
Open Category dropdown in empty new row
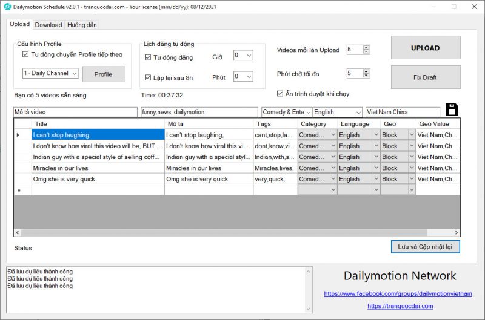point(333,190)
